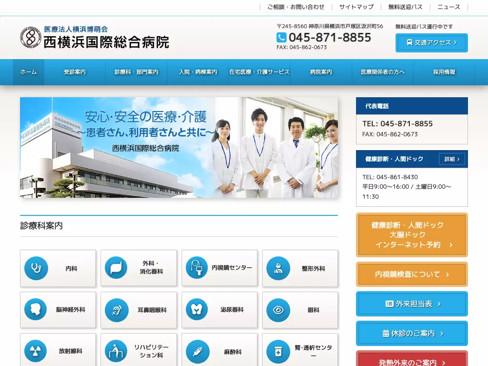Screen dimensions: 488x366
Task: Open 診療科・部門案内 in the navigation bar
Action: tap(136, 72)
